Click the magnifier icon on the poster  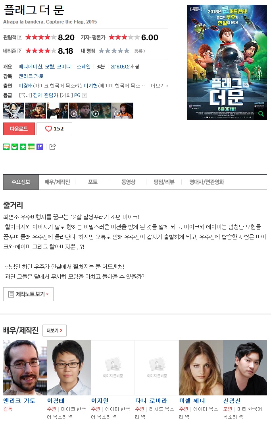[x=261, y=114]
